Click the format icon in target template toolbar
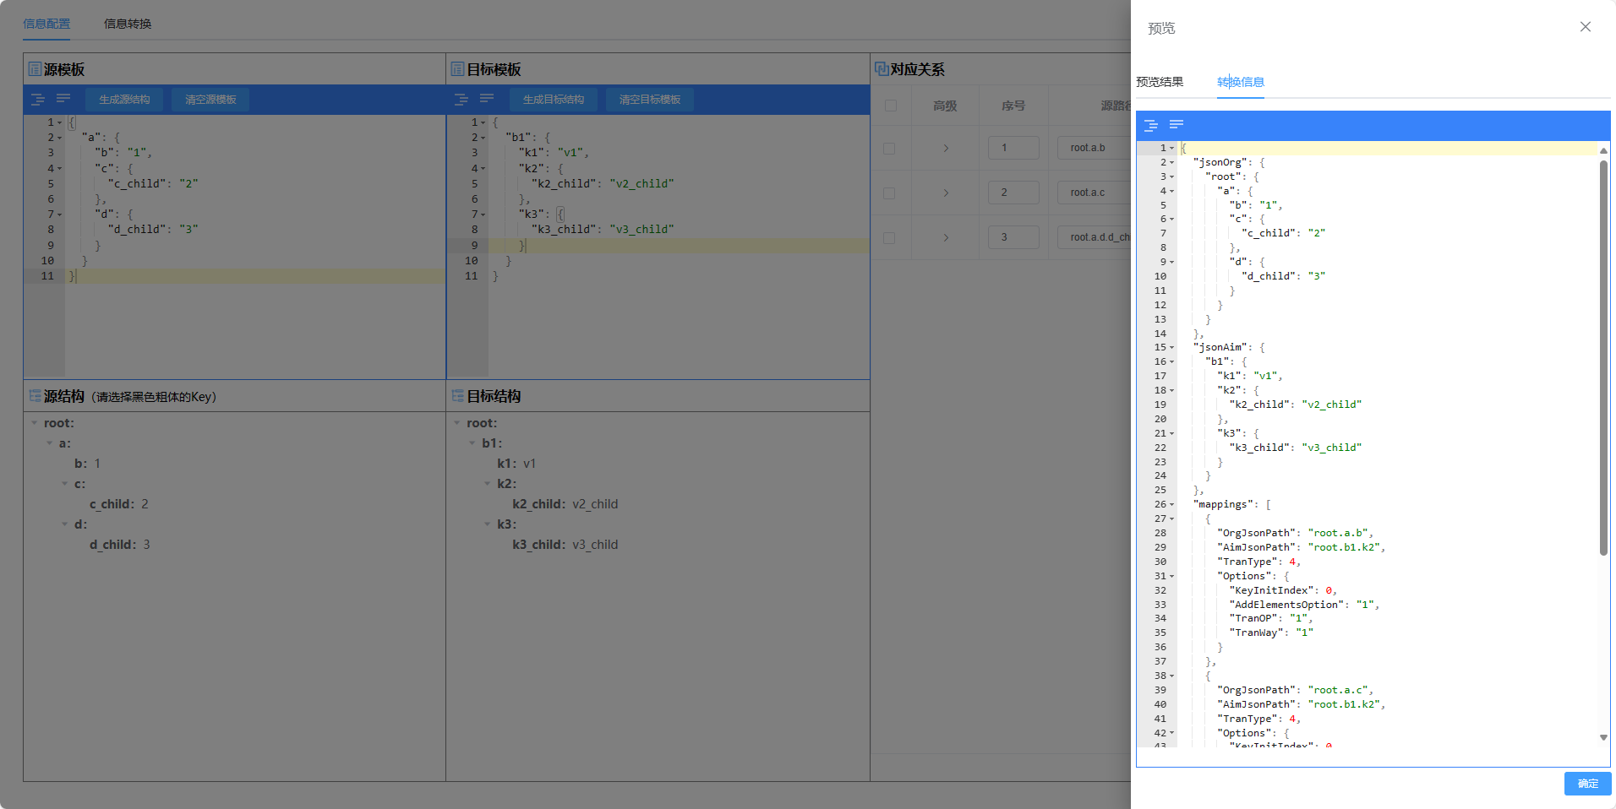Screen dimensions: 1616x809 (461, 100)
